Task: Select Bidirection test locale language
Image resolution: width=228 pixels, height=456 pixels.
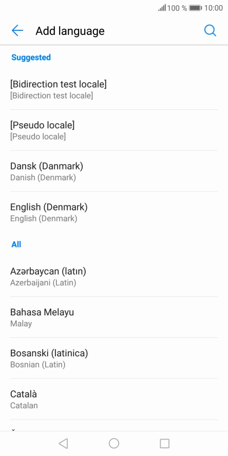Action: click(114, 89)
